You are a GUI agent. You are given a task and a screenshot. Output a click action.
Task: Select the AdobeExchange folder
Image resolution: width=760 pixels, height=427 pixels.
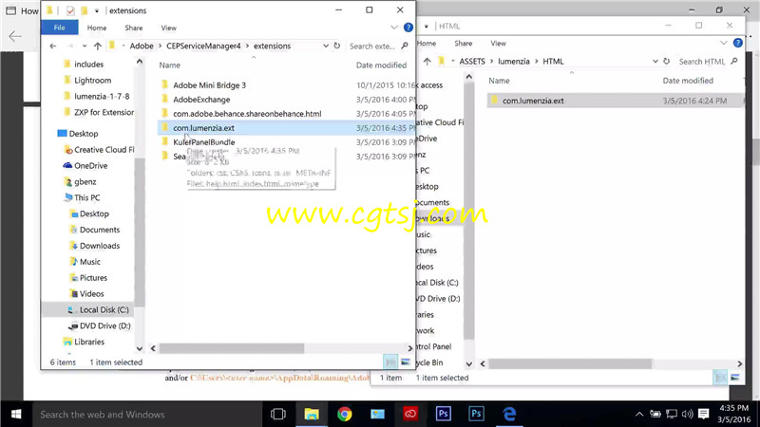(201, 100)
